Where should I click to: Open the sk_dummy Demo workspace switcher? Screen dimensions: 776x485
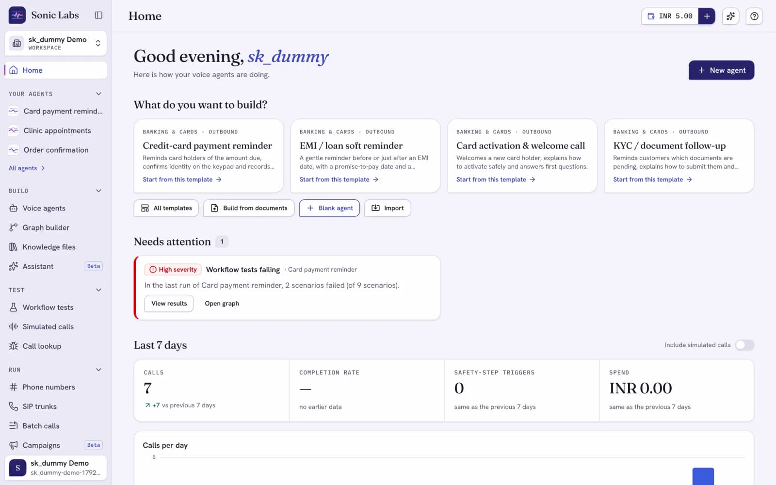tap(56, 43)
